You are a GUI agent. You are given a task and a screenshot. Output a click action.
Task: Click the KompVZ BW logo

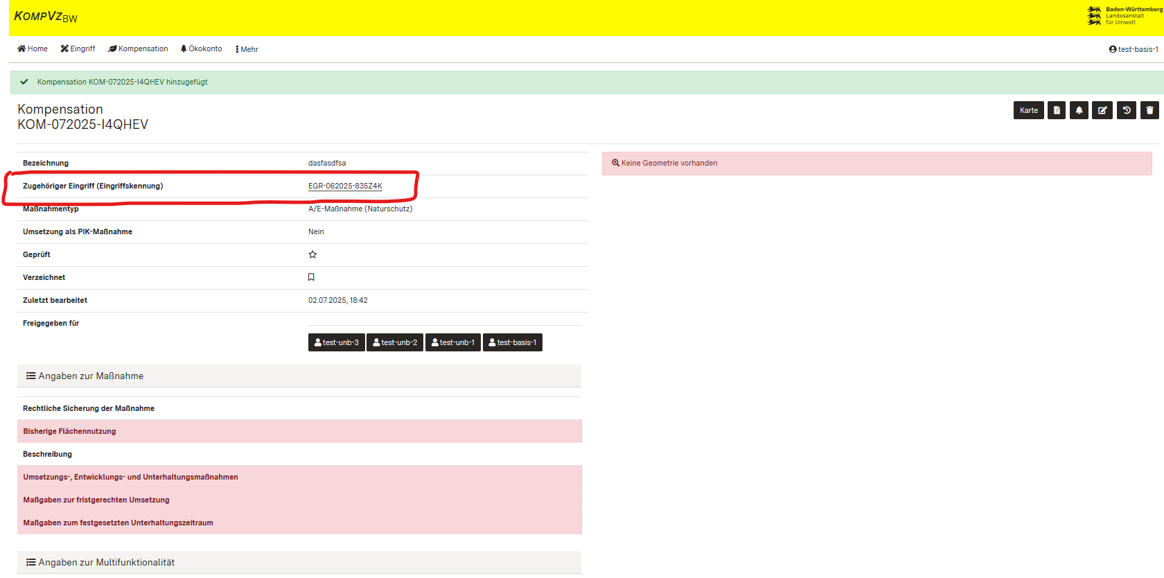[46, 17]
